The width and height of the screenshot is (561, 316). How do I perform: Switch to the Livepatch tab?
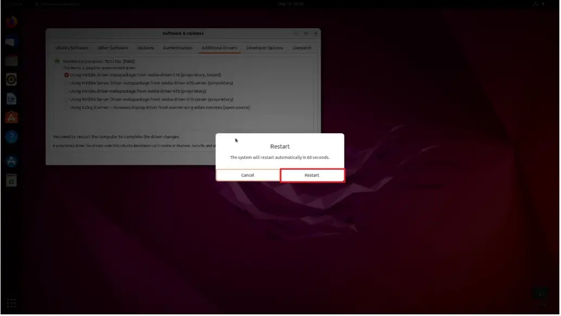[x=302, y=48]
